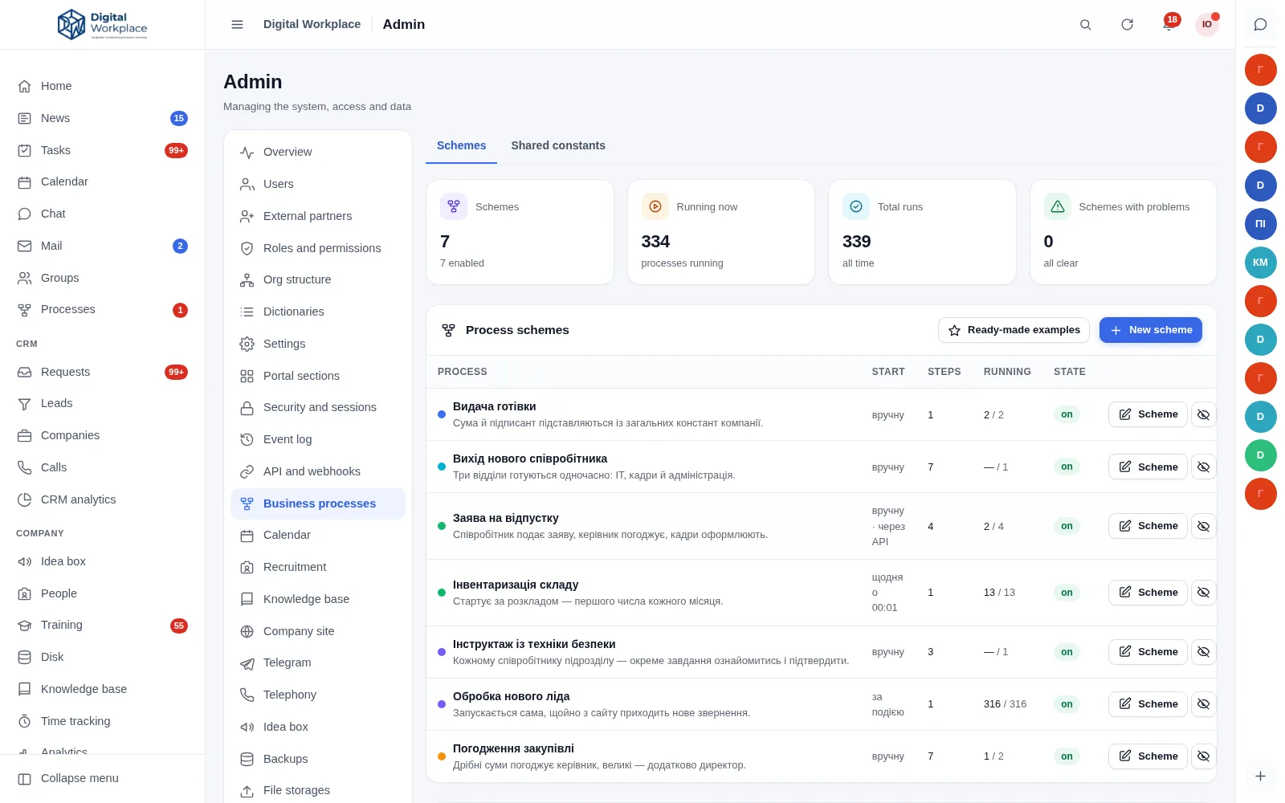Toggle visibility of Погодження закупівлі scheme
Screen dimensions: 1285x803
pos(1203,756)
